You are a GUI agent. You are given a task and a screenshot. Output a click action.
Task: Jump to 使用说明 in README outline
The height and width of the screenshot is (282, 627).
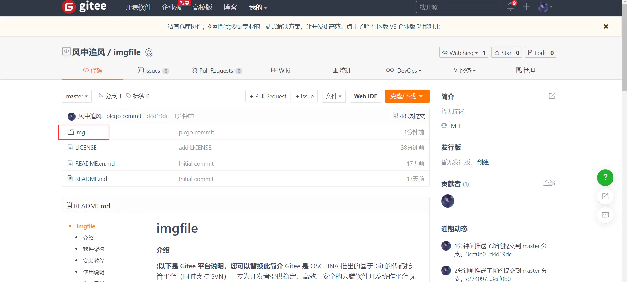click(x=94, y=272)
